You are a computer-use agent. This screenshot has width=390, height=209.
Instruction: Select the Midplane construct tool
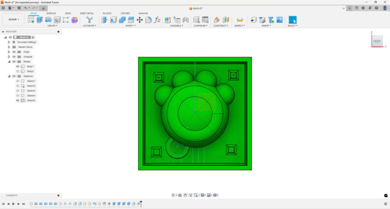tap(226, 20)
